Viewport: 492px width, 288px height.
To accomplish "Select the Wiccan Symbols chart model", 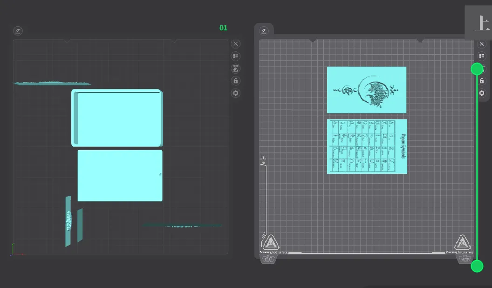I will (x=367, y=146).
